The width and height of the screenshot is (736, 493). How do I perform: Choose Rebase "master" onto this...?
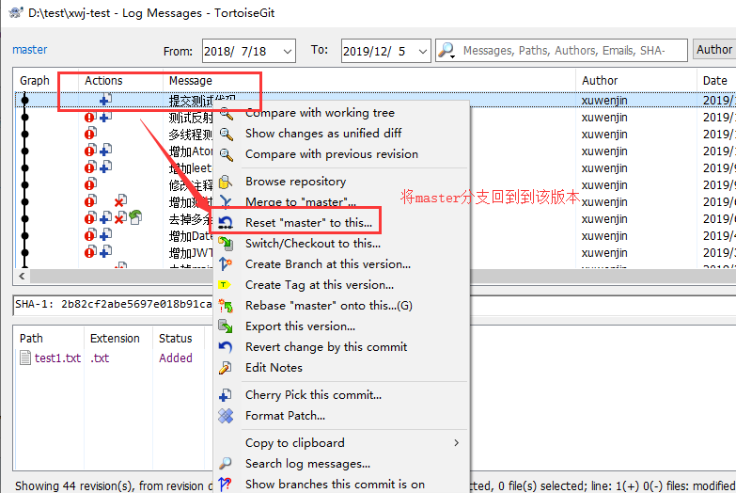[x=329, y=306]
